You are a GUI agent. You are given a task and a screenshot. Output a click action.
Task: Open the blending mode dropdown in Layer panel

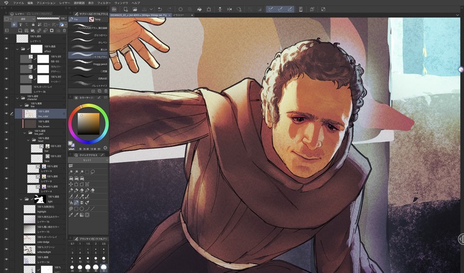pyautogui.click(x=24, y=19)
